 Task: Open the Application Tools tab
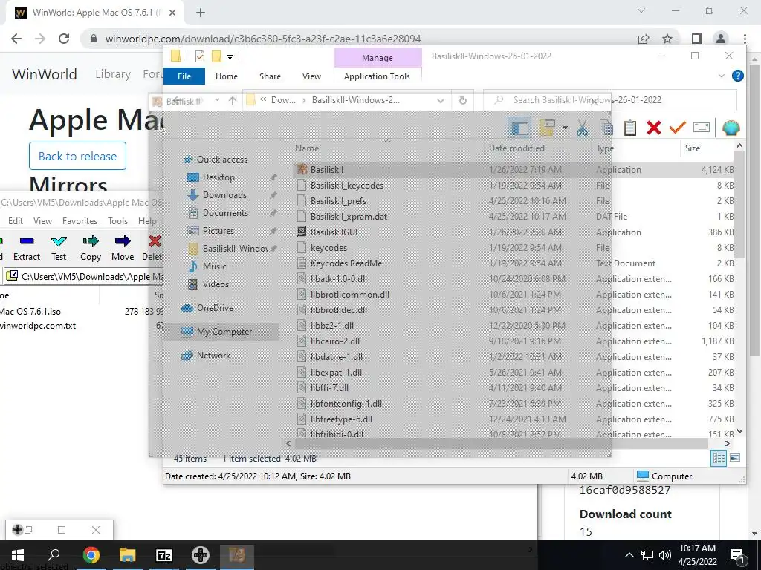pos(377,76)
